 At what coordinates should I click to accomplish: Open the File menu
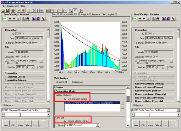tap(3, 6)
